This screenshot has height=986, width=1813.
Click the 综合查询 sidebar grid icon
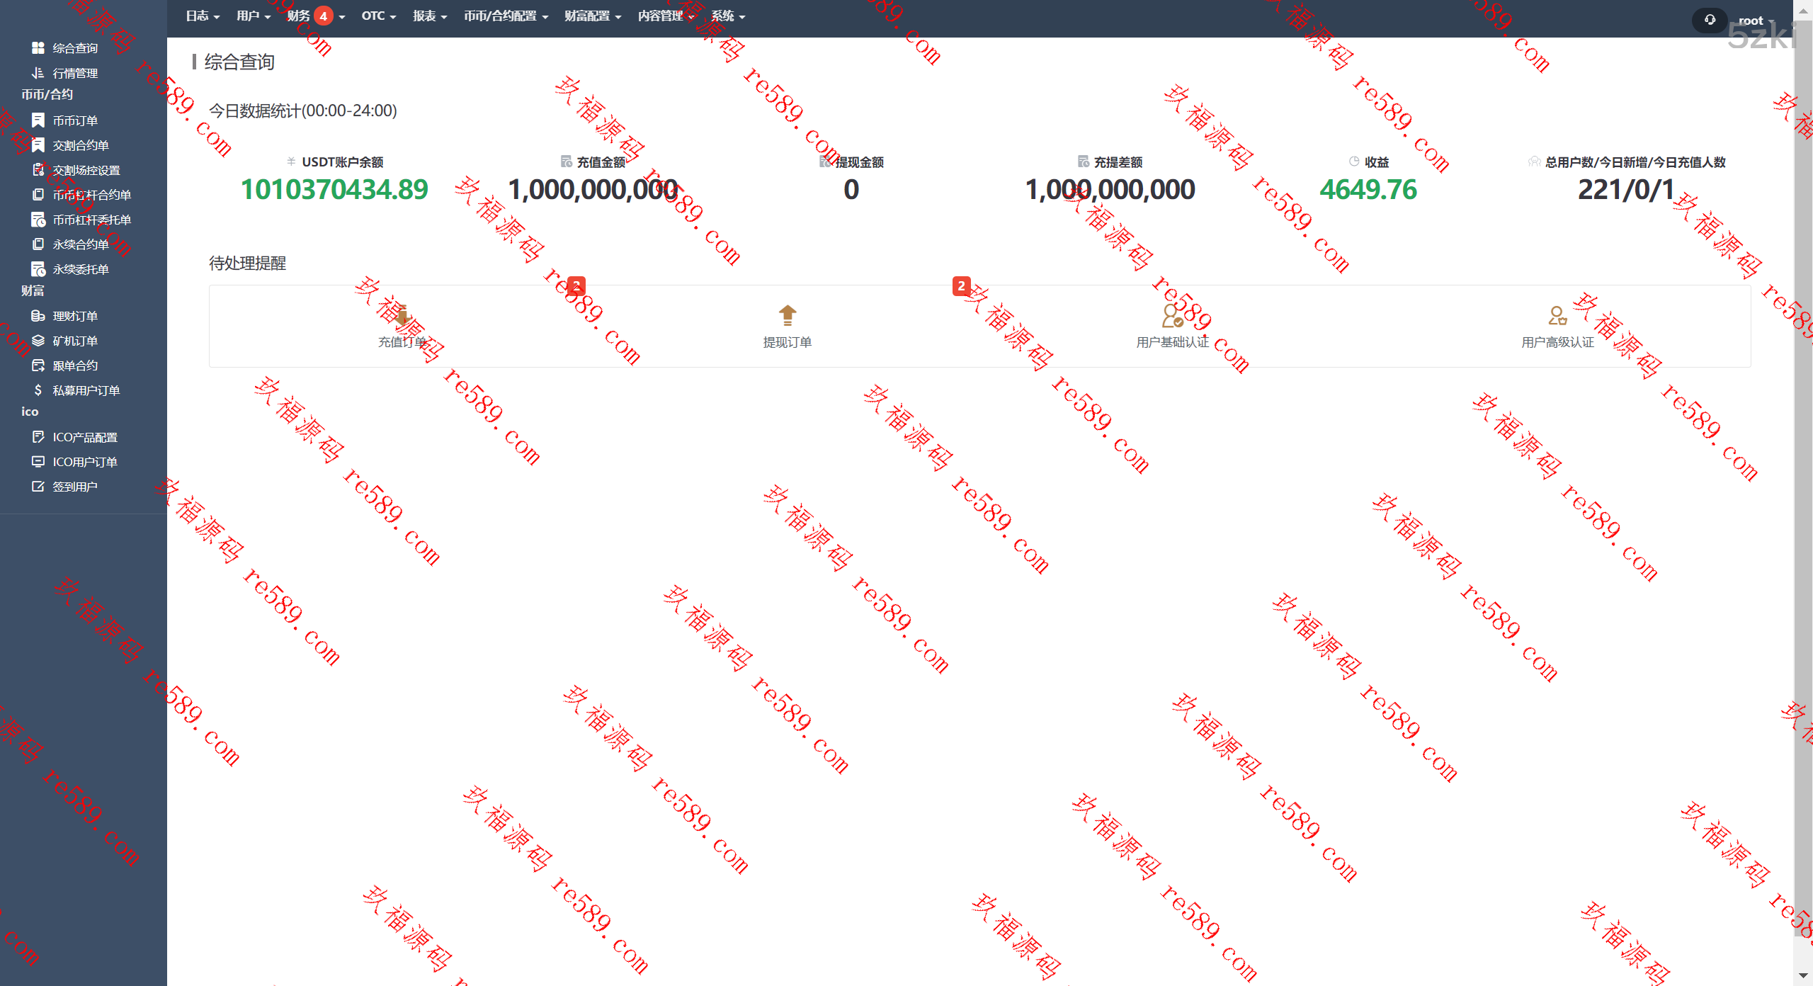pos(38,48)
